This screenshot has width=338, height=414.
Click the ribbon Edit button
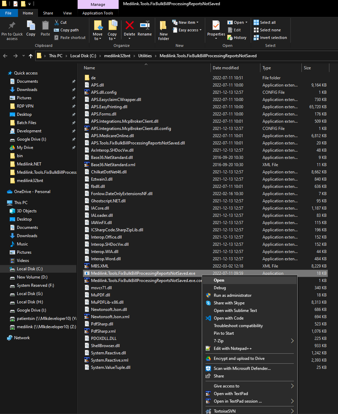234,30
